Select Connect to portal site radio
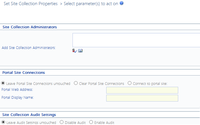The width and height of the screenshot is (200, 125). click(129, 83)
